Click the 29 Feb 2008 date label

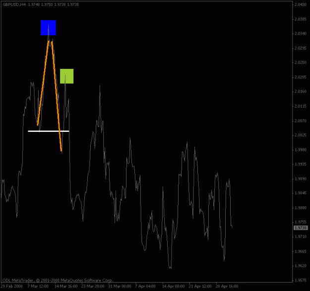[x=12, y=286]
